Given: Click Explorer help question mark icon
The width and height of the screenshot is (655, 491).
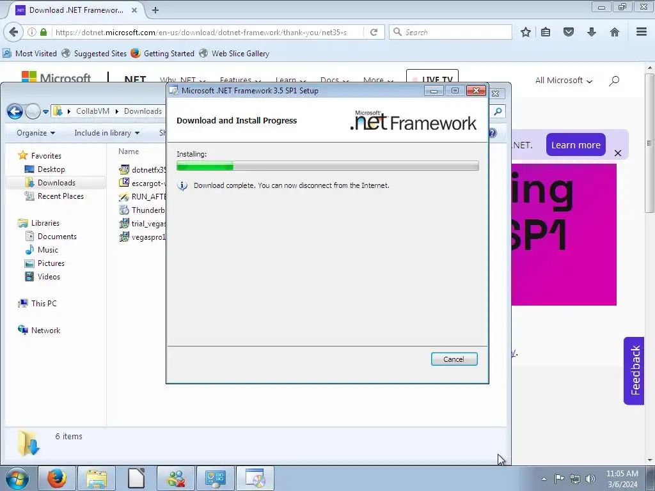Looking at the screenshot, I should tap(493, 133).
